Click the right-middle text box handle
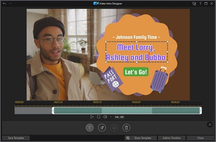This screenshot has width=216, height=142. click(x=168, y=52)
